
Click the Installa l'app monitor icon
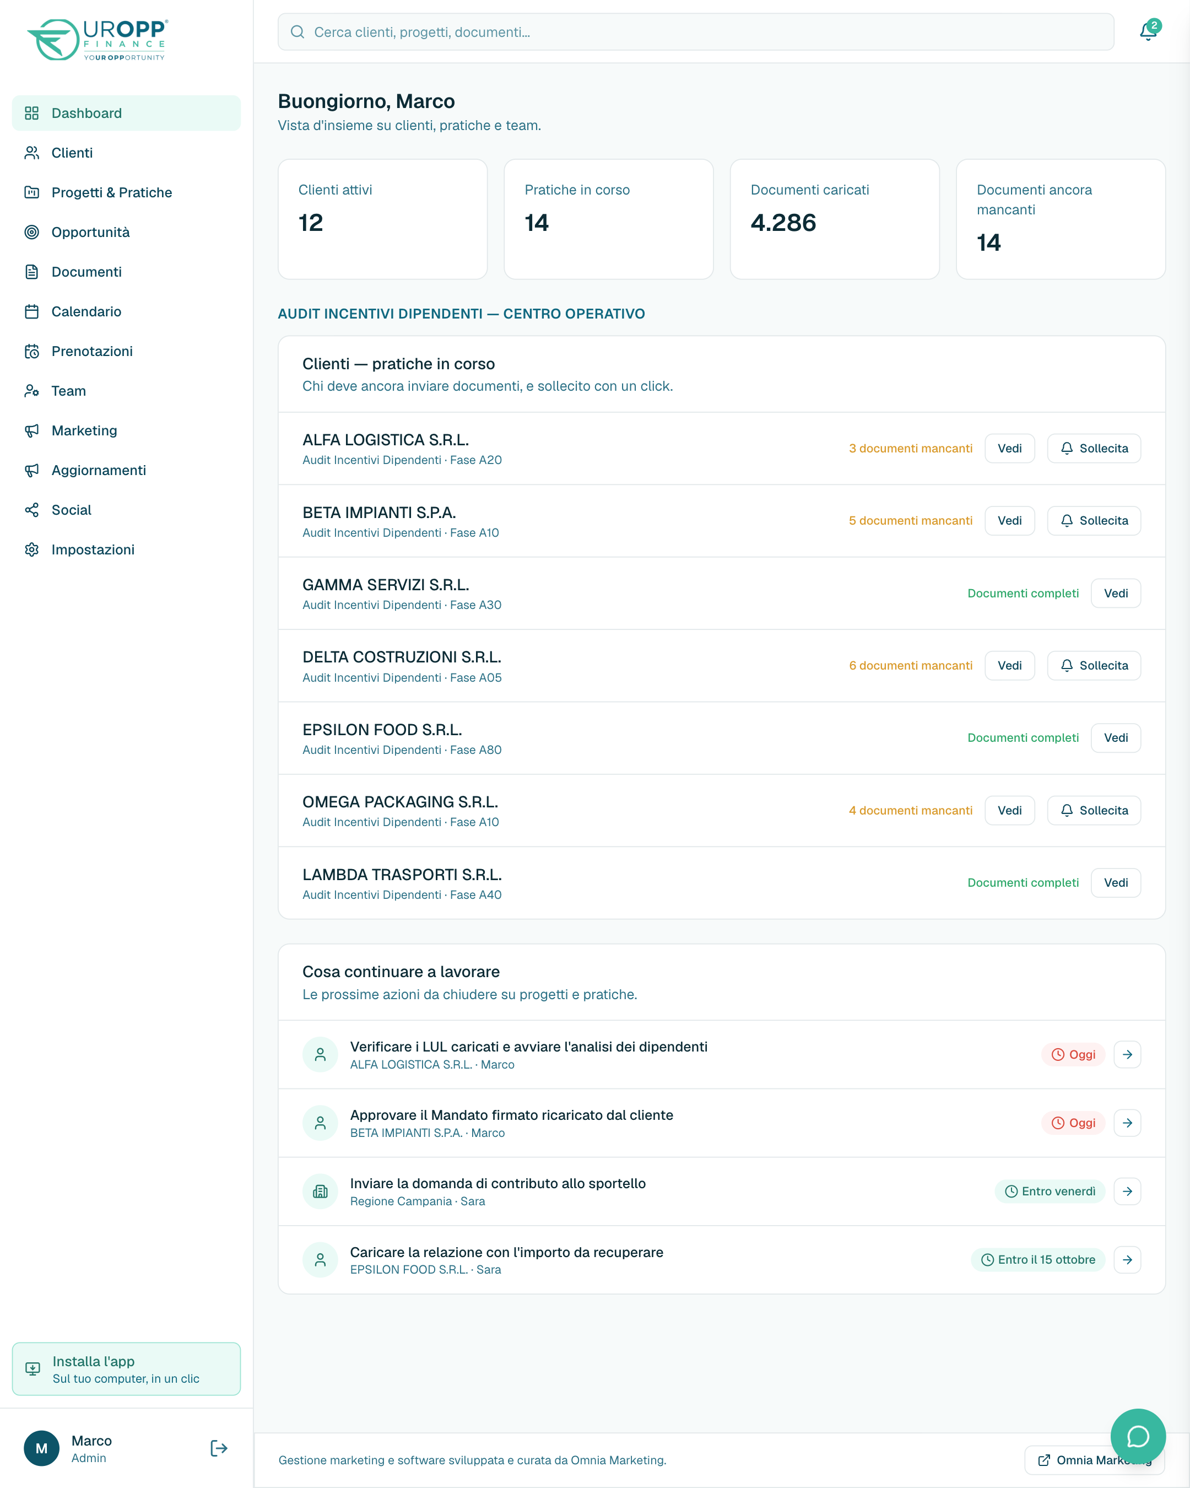point(33,1368)
